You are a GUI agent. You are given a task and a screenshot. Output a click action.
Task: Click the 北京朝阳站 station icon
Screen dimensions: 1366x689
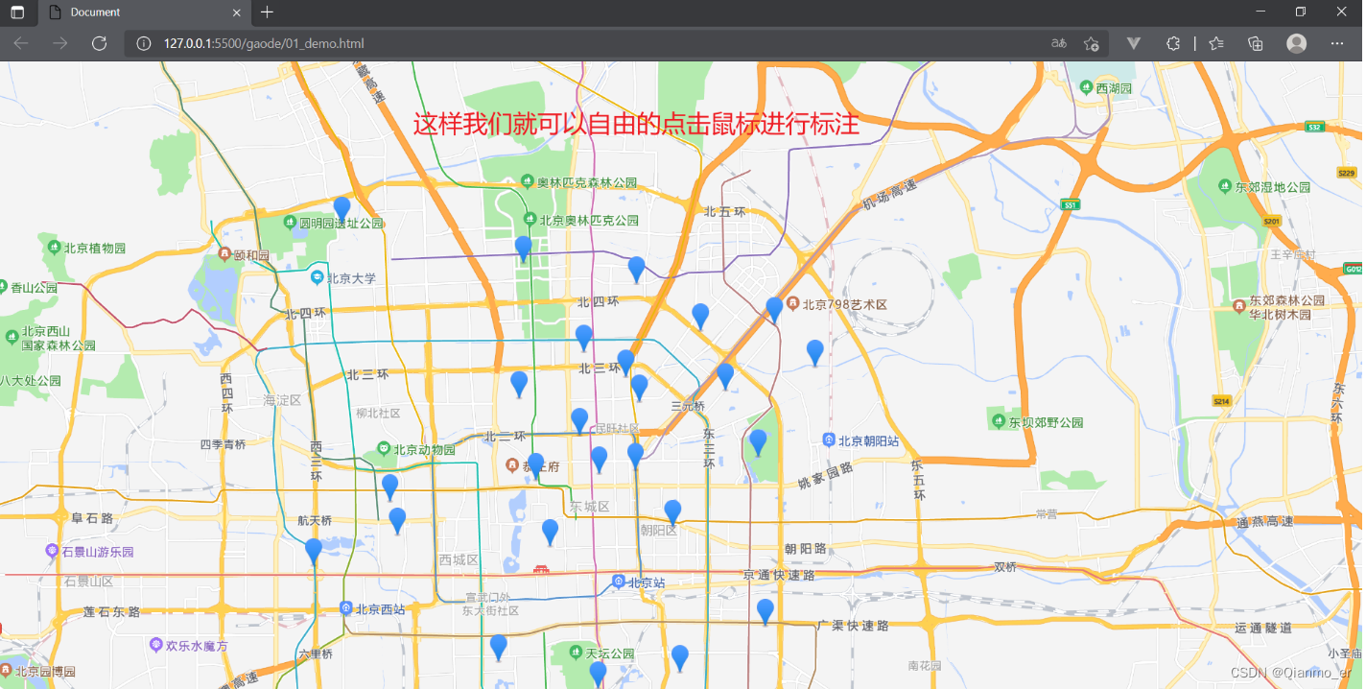tap(829, 440)
